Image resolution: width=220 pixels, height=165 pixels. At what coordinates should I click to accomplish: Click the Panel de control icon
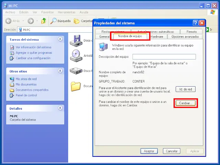coord(12,96)
